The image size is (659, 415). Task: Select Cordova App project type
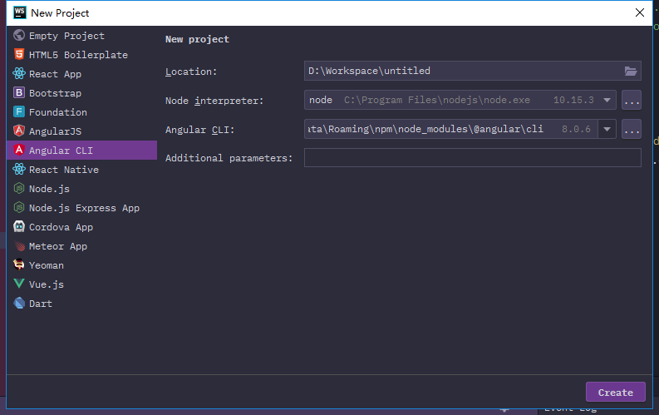pos(82,227)
